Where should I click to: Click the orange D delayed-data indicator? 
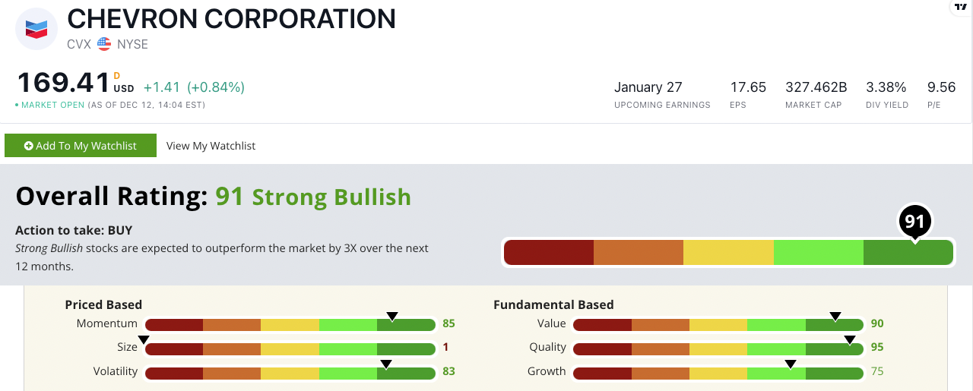pyautogui.click(x=117, y=75)
